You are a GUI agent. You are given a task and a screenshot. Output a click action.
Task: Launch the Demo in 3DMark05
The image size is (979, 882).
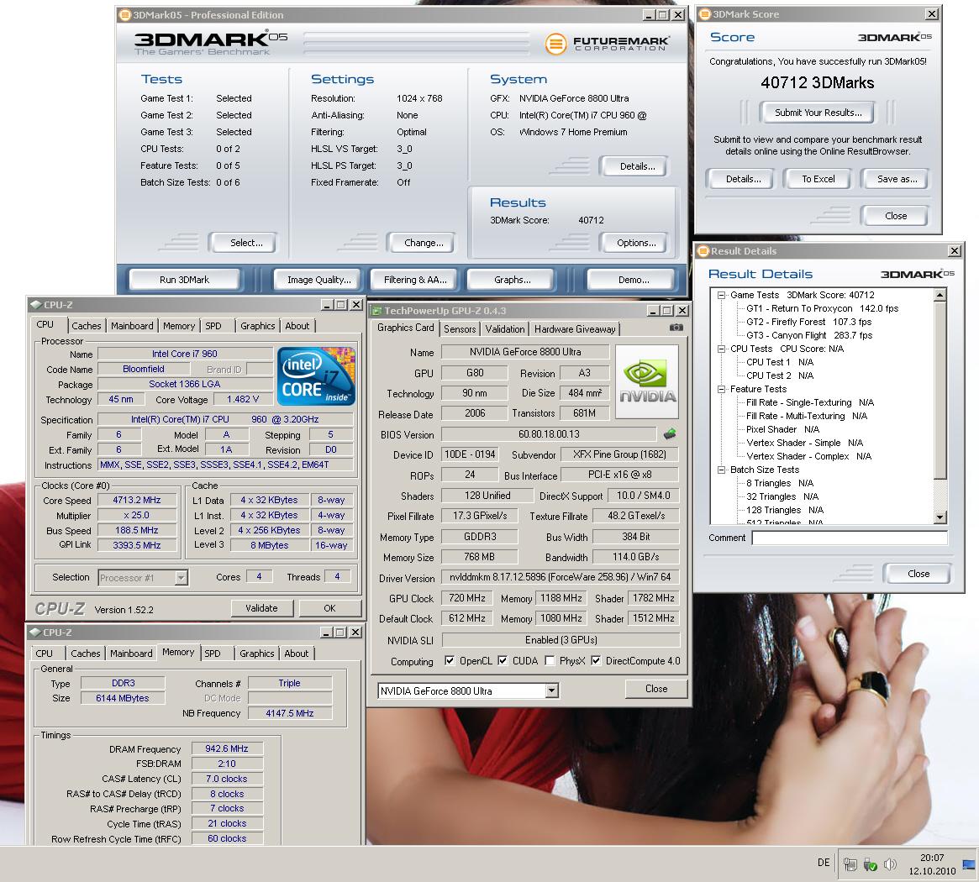point(633,280)
